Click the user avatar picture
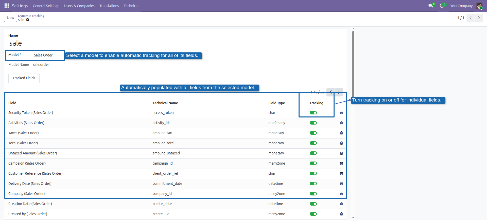Image resolution: width=487 pixels, height=220 pixels. point(479,6)
